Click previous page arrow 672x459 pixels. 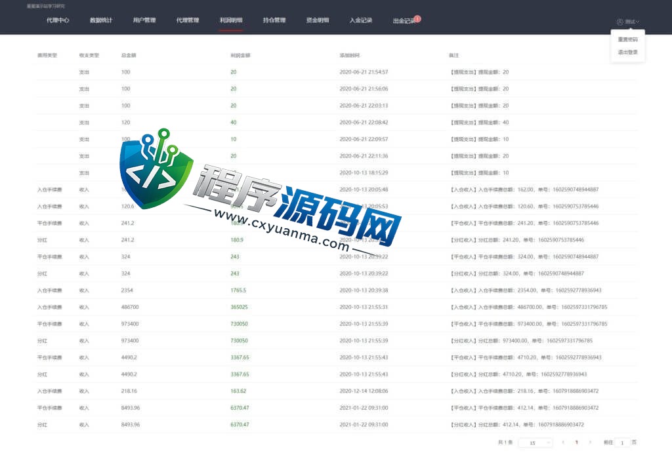[x=562, y=443]
